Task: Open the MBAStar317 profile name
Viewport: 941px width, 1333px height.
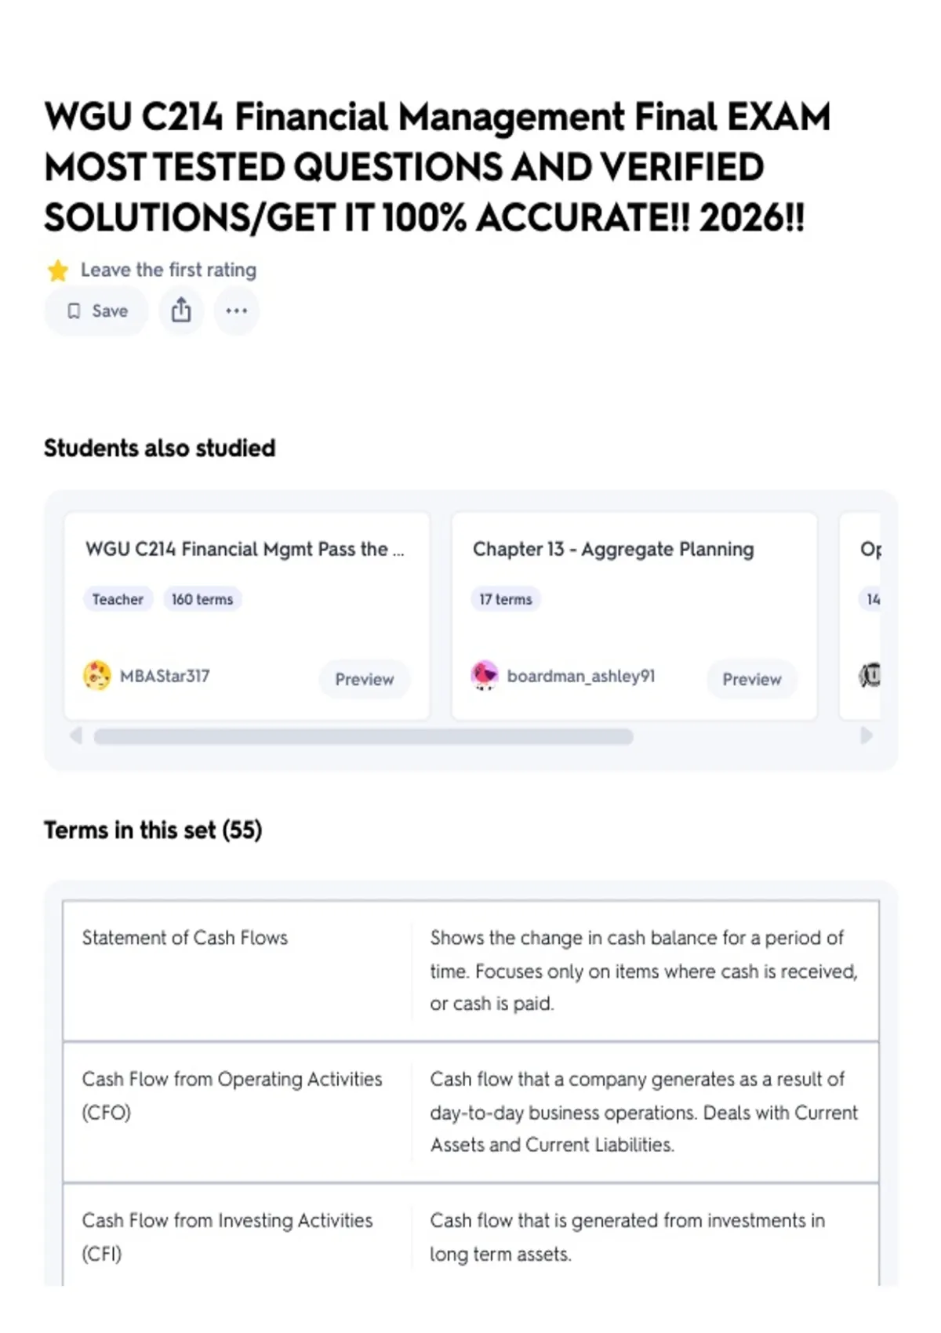Action: [x=165, y=676]
